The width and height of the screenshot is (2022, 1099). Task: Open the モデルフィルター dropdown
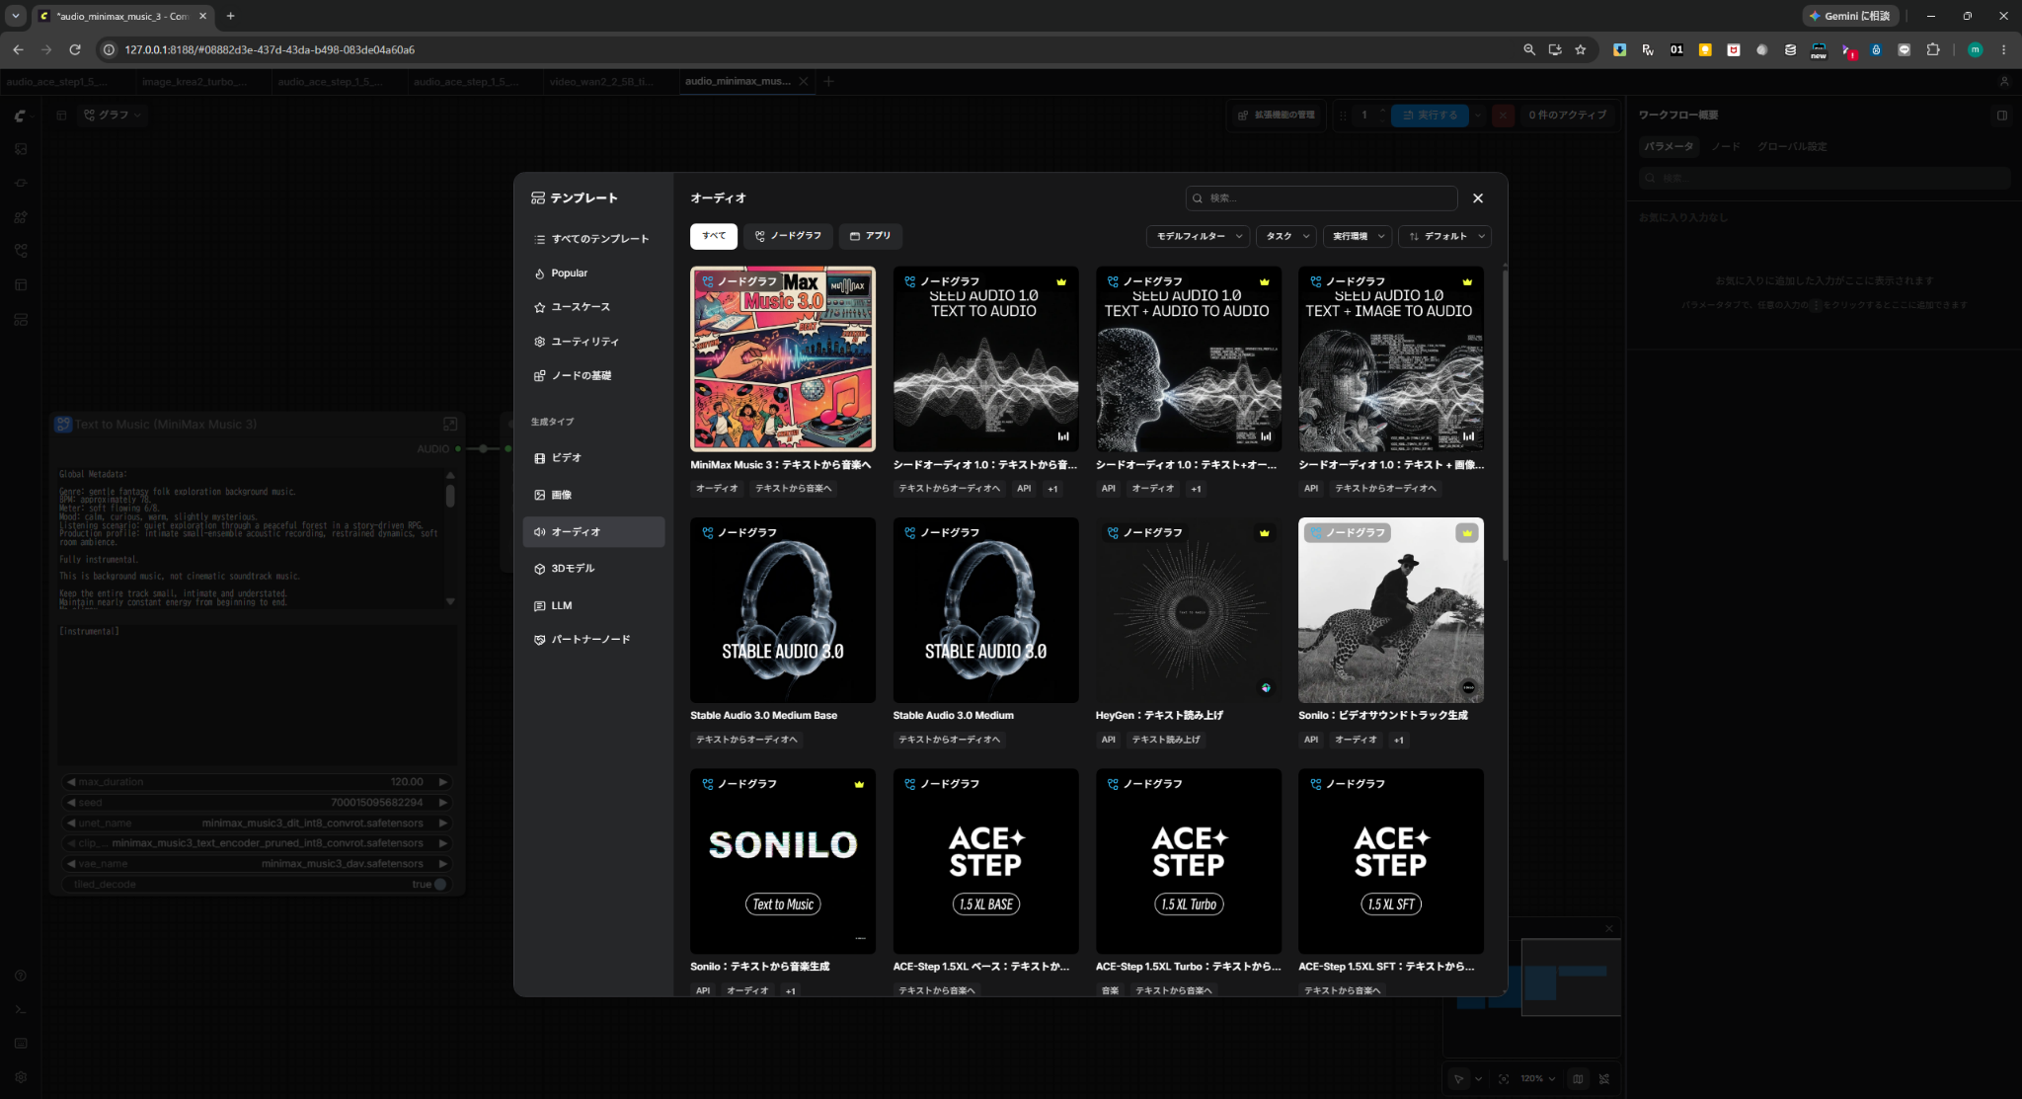click(x=1199, y=236)
